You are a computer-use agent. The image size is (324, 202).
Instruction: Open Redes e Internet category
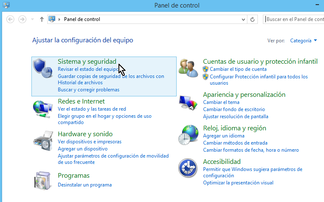(x=81, y=101)
